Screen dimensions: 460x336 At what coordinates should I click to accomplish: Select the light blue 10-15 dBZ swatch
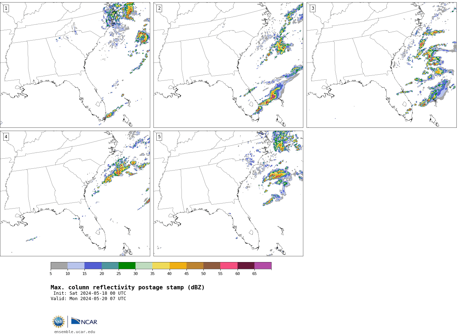click(76, 266)
